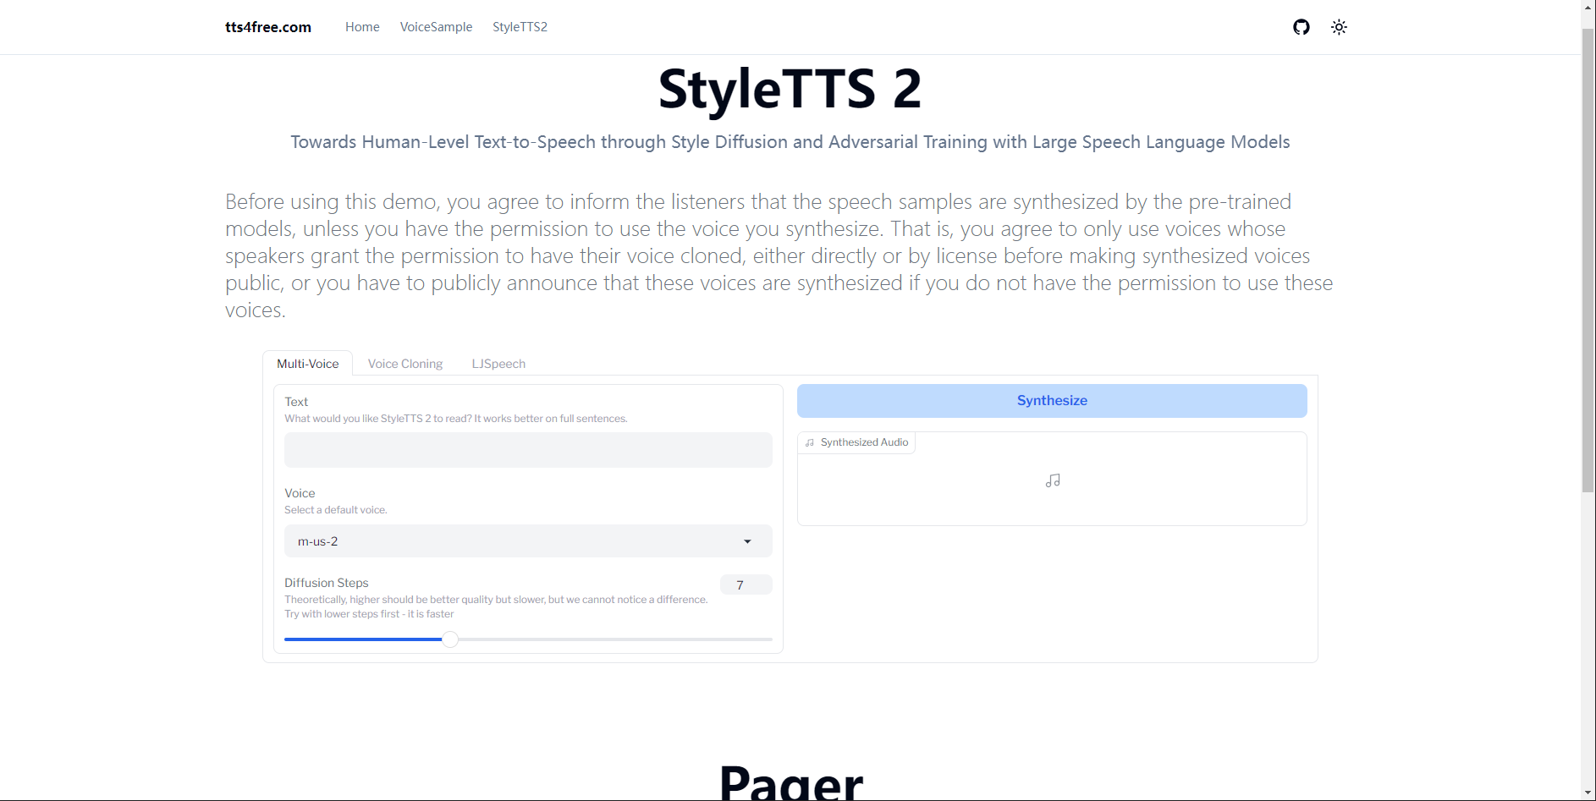Image resolution: width=1596 pixels, height=801 pixels.
Task: Click the Diffusion Steps slider handle
Action: tap(450, 639)
